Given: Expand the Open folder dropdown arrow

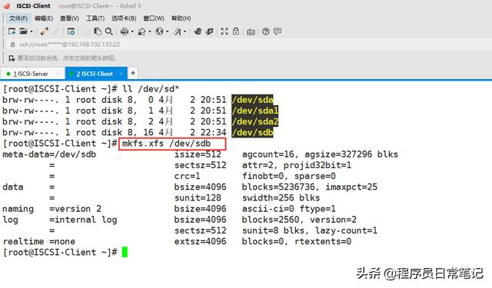Looking at the screenshot, I should coord(32,31).
